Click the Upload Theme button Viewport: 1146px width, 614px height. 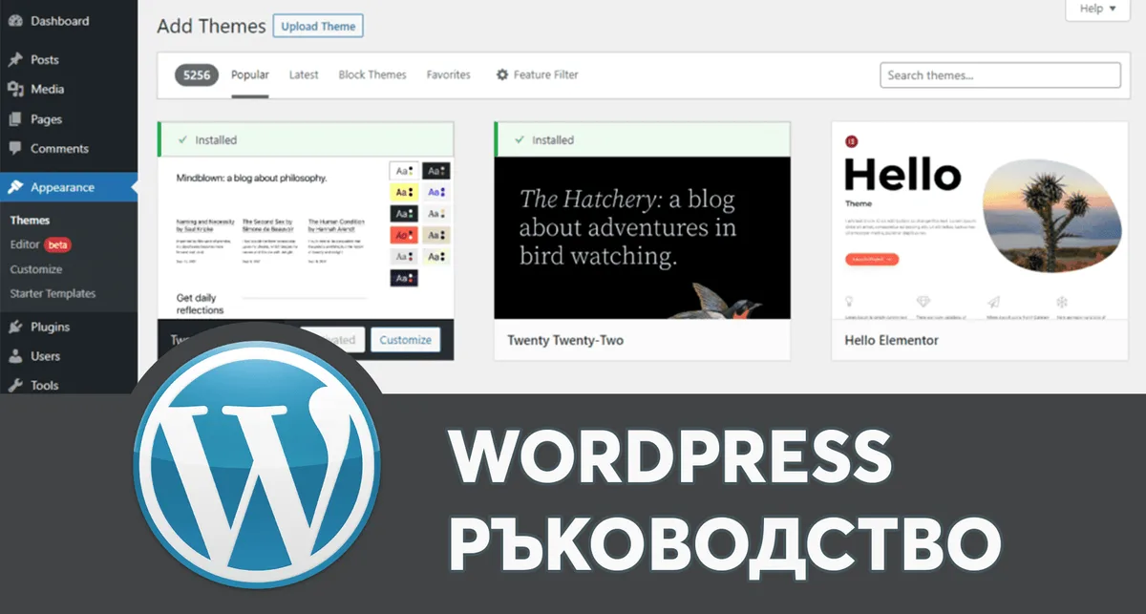click(318, 27)
